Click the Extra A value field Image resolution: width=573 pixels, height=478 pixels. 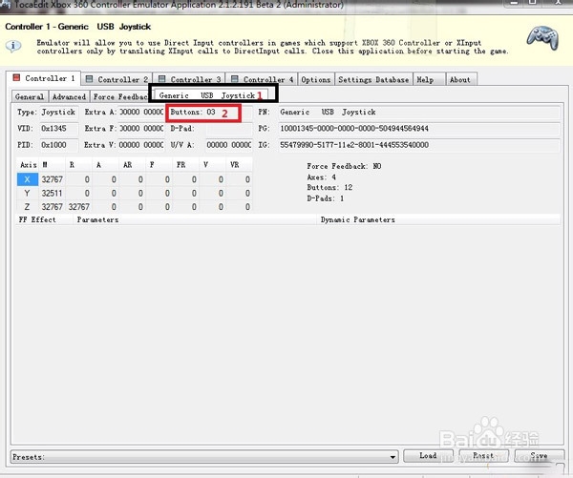(141, 112)
